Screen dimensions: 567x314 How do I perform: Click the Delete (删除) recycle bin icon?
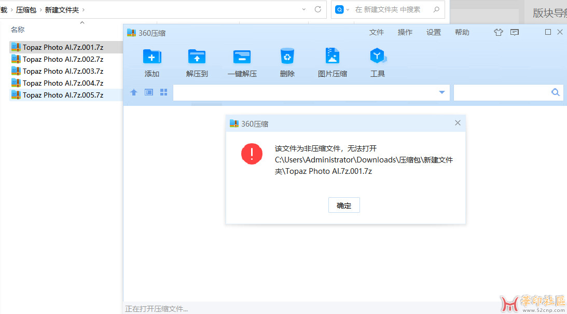(x=287, y=56)
